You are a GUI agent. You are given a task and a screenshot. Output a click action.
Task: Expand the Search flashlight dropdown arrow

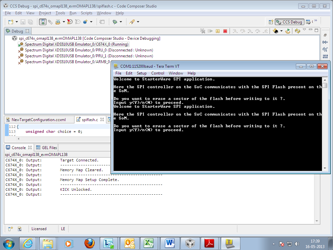coord(138,22)
